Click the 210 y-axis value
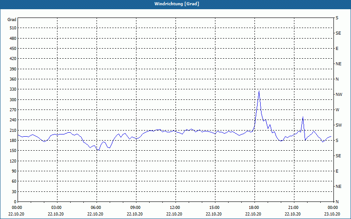The image size is (351, 219). coord(13,130)
